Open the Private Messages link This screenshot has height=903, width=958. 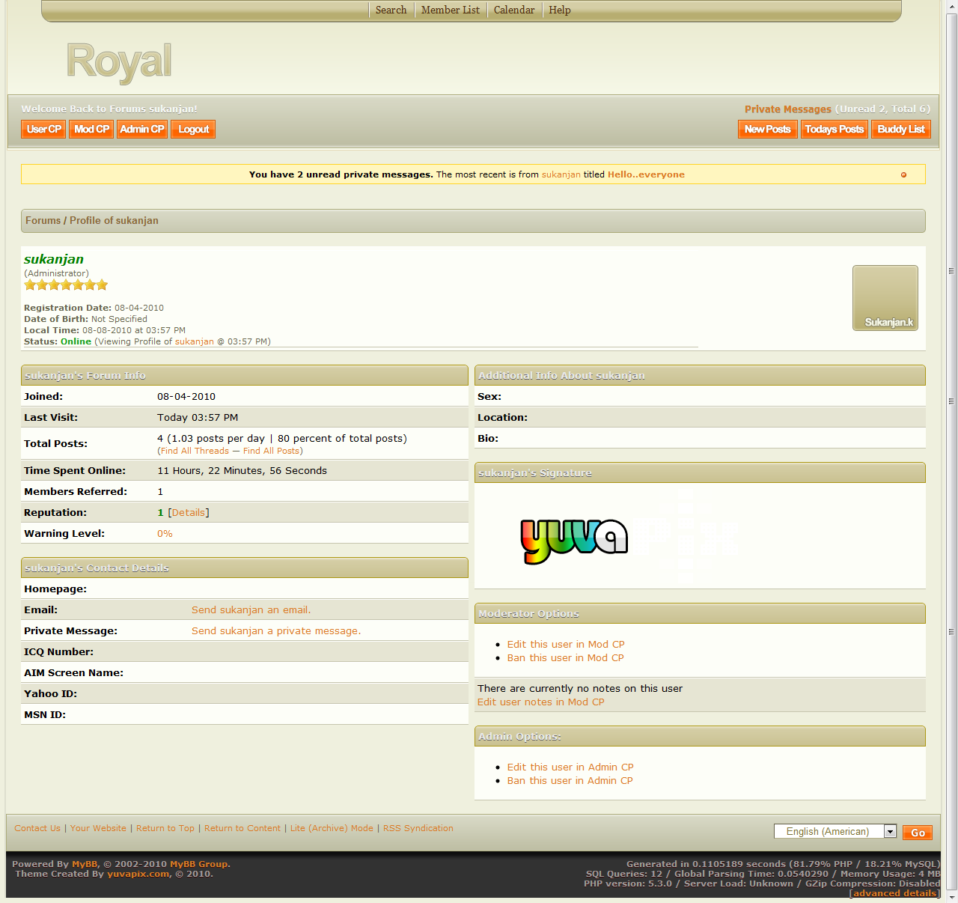787,109
